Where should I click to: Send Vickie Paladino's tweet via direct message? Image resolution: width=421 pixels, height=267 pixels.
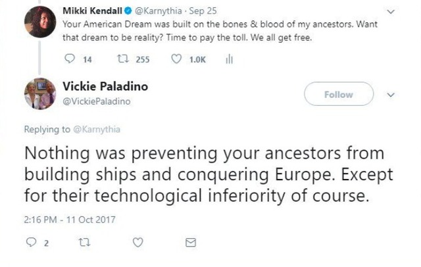click(191, 243)
